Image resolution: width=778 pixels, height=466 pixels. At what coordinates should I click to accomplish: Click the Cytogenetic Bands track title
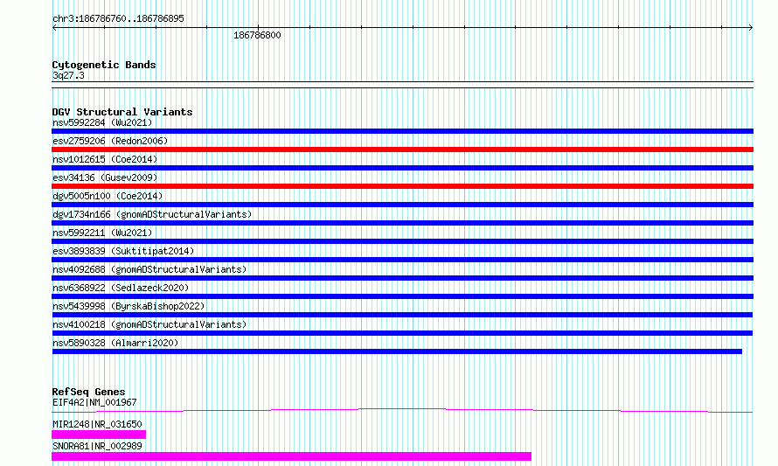point(104,65)
